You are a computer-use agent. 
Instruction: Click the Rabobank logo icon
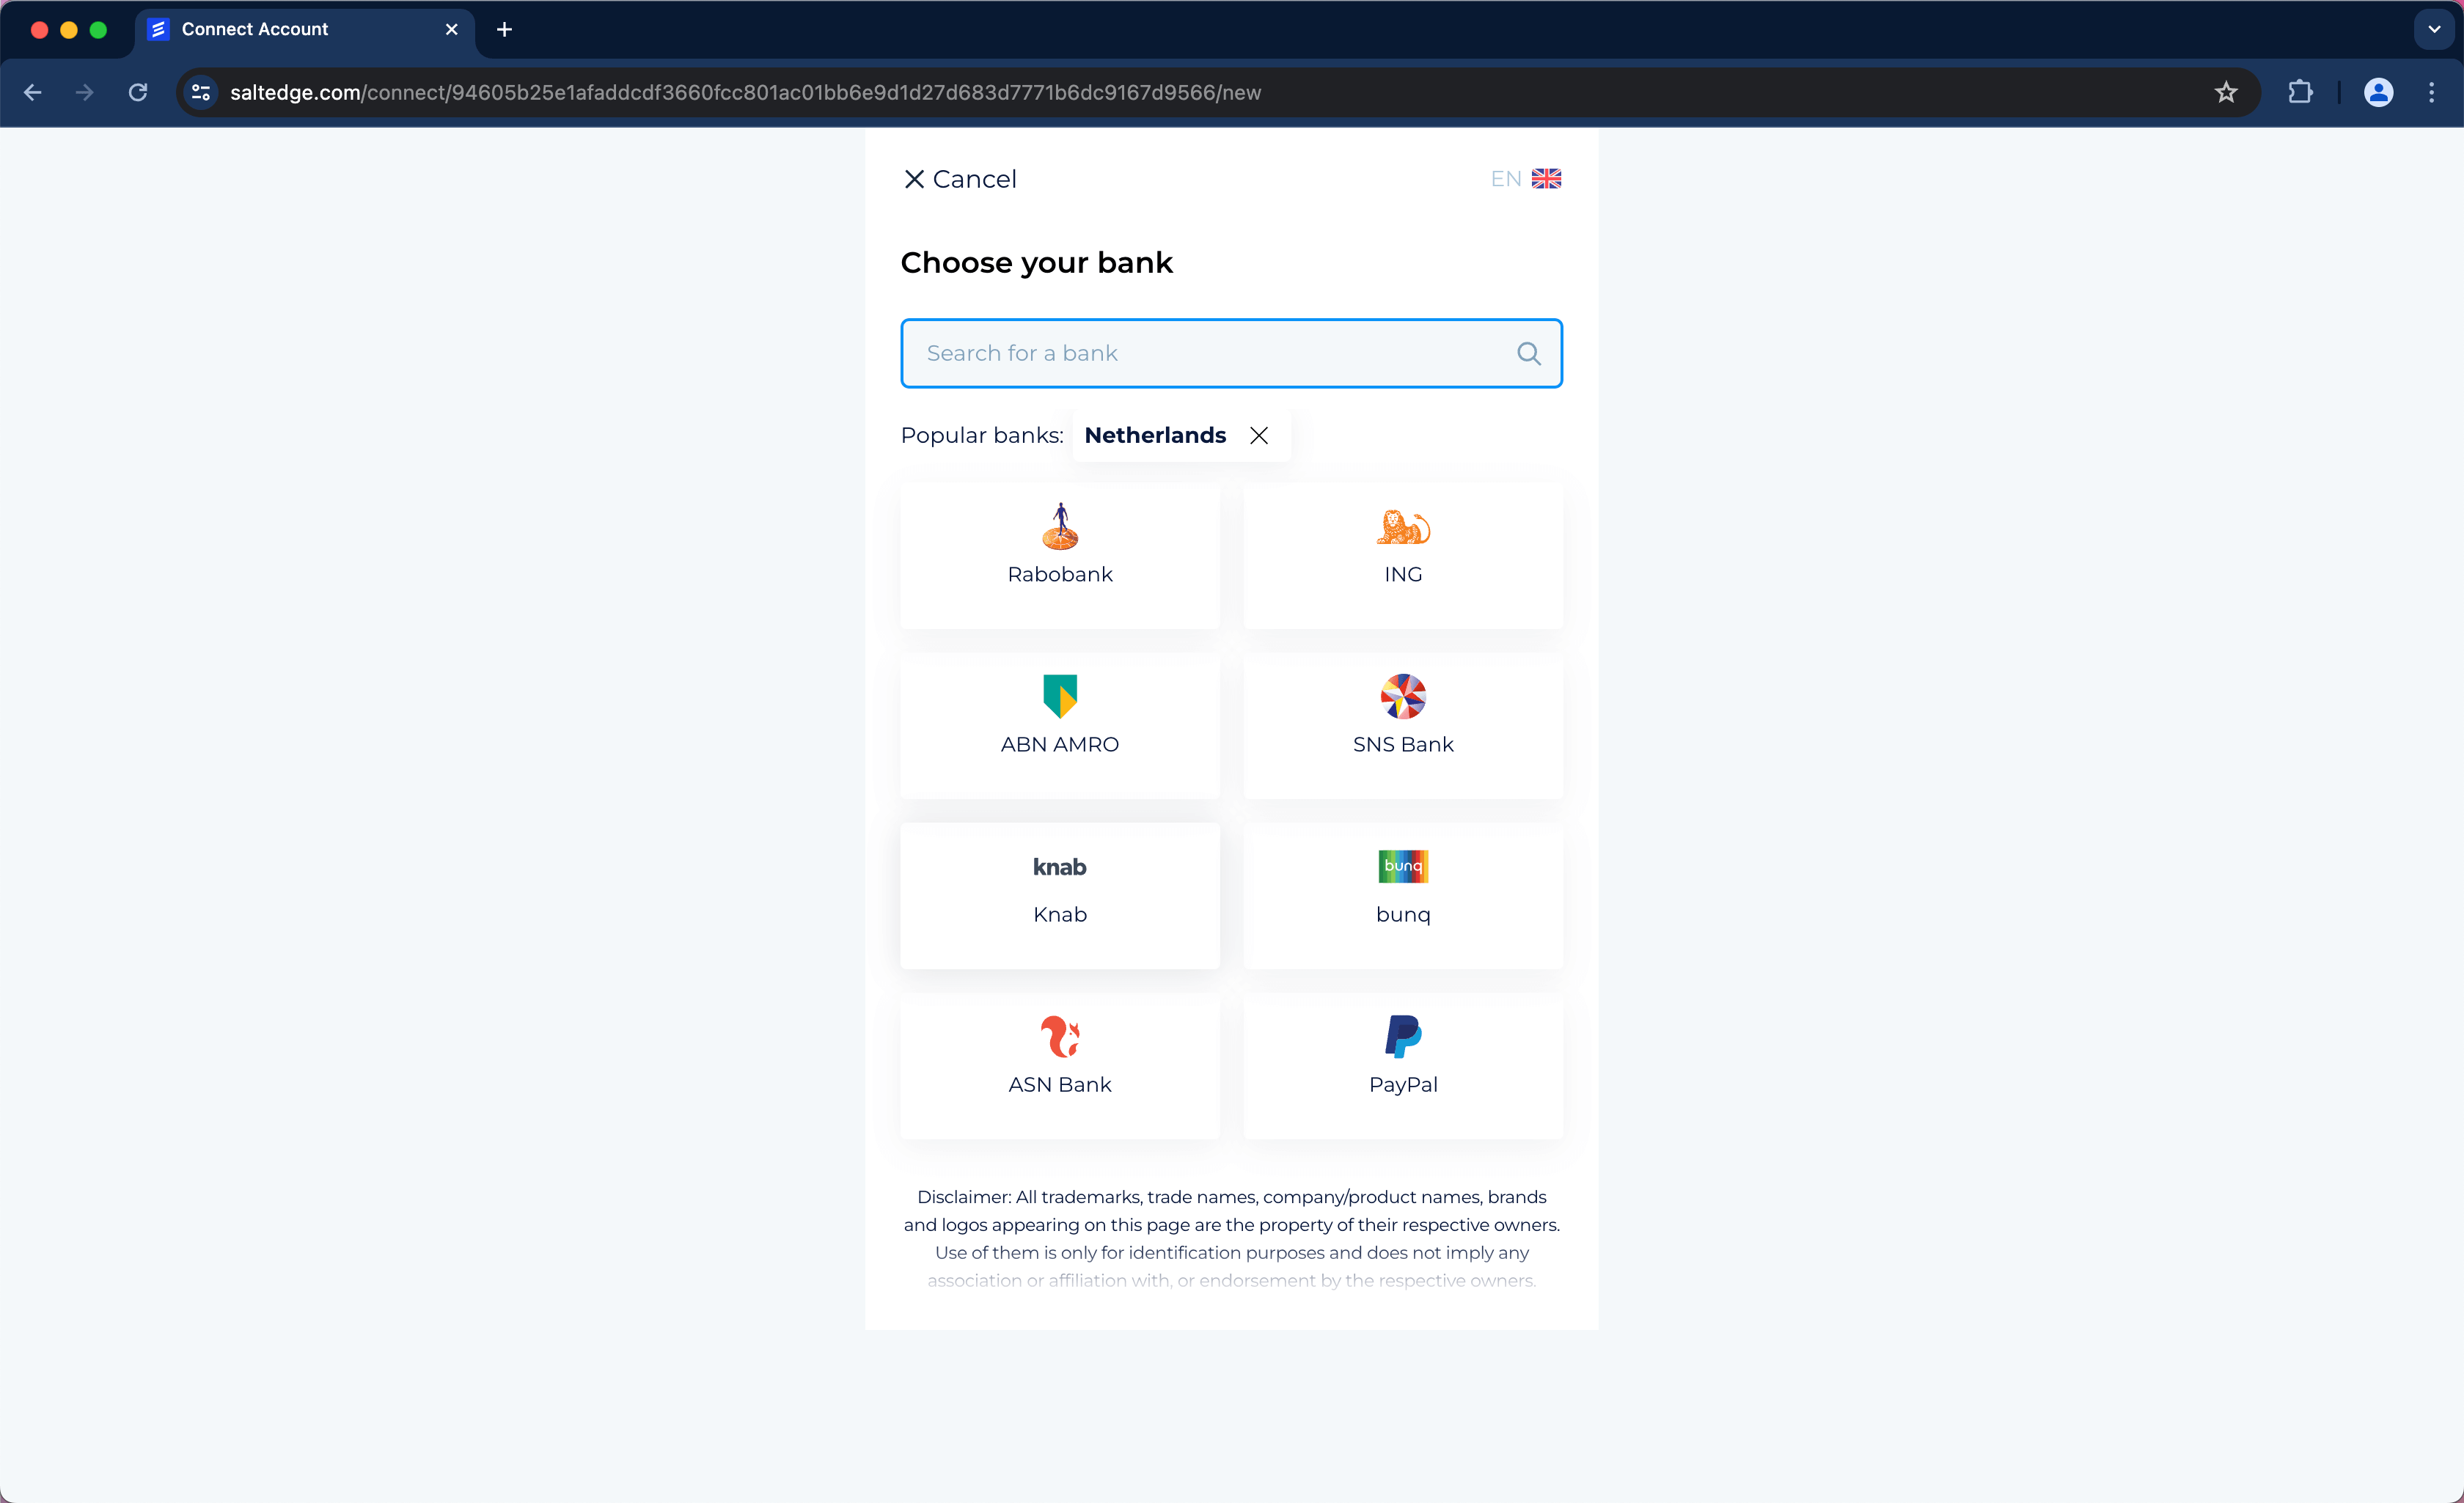click(1060, 527)
